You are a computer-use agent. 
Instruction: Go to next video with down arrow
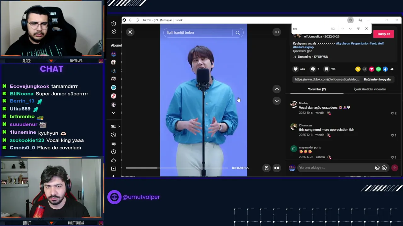click(x=276, y=101)
